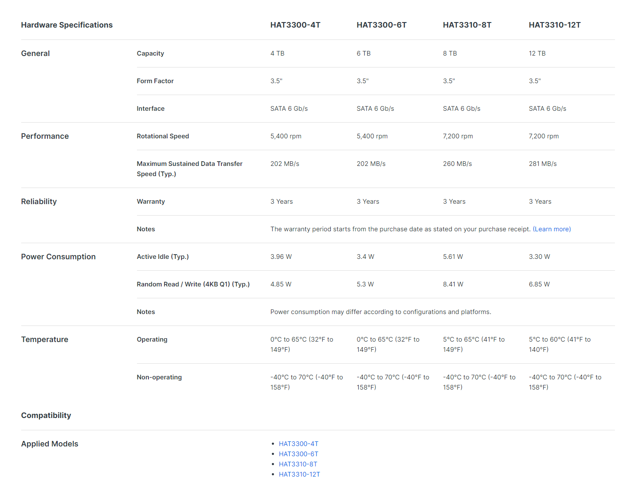Click 'Random Read / Write (4KB Q1)' label
623x491 pixels.
tap(193, 284)
